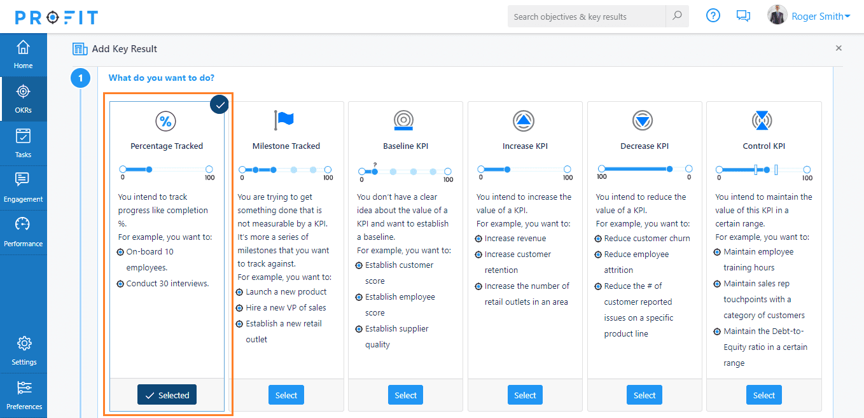Click the Milestone Tracked progress slider
The height and width of the screenshot is (418, 864).
tap(285, 172)
